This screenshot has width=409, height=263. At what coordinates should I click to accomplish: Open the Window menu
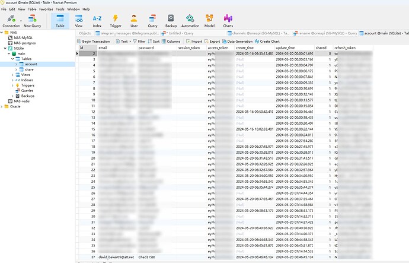(x=74, y=9)
